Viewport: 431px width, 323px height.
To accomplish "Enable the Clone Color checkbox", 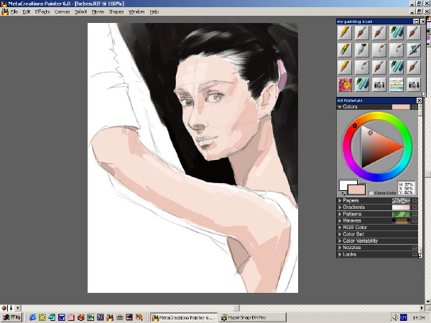I will point(371,193).
